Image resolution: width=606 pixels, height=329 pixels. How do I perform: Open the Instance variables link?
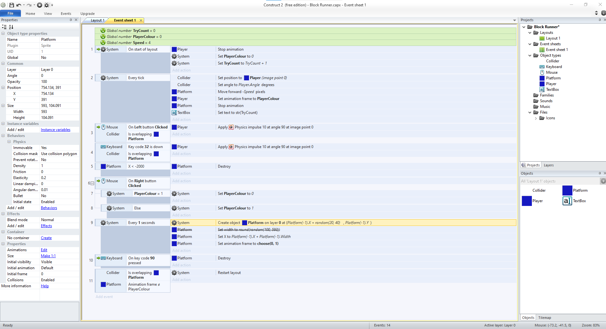tap(55, 130)
